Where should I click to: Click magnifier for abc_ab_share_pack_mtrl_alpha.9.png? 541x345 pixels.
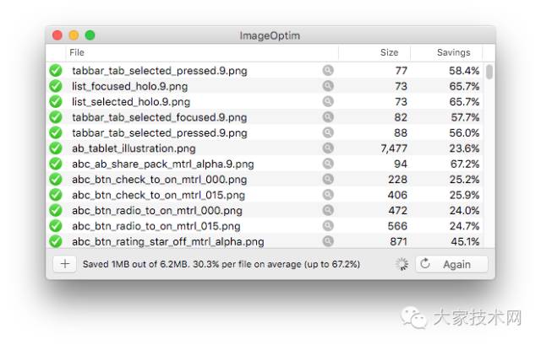click(x=328, y=164)
